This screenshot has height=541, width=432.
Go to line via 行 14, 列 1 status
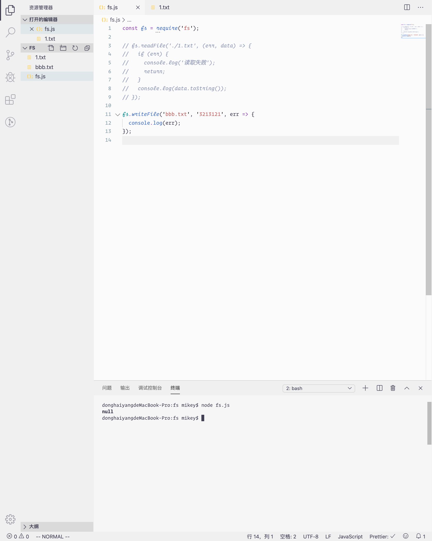(x=260, y=536)
